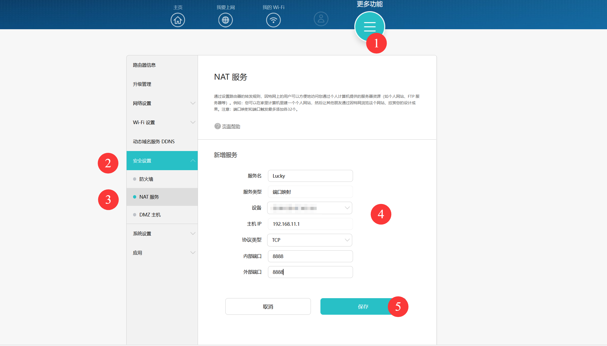This screenshot has height=346, width=607.
Task: Click the home icon in top navigation
Action: (x=178, y=20)
